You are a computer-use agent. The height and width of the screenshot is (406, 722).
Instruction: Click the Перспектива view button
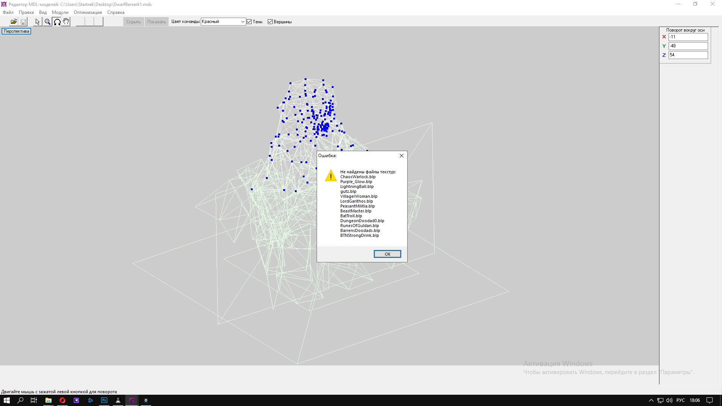click(x=17, y=31)
